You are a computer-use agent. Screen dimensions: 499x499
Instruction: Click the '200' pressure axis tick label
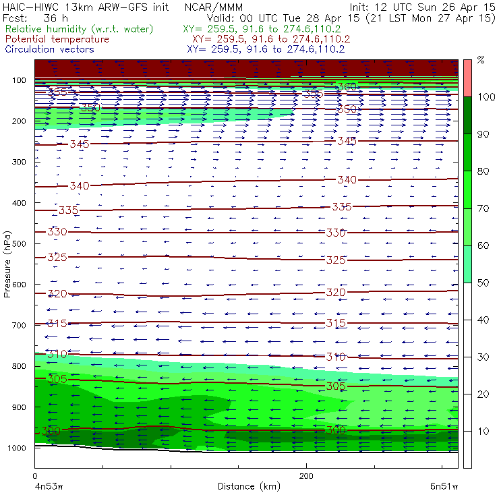click(x=19, y=121)
